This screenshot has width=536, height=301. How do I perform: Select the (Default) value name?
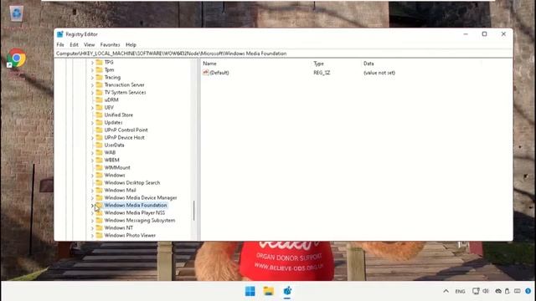pos(219,73)
